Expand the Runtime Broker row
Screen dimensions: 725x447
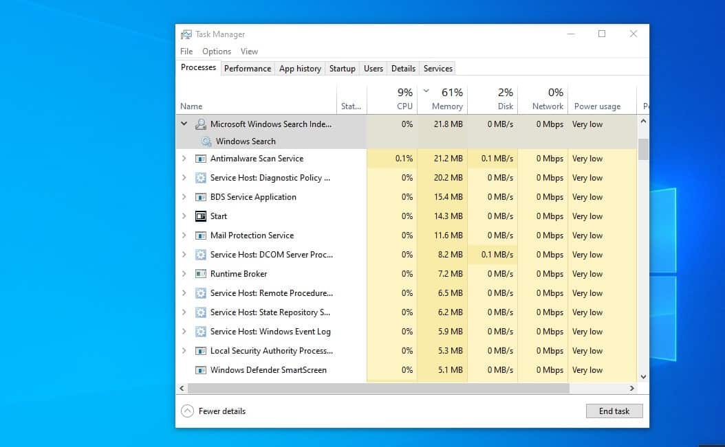coord(184,274)
